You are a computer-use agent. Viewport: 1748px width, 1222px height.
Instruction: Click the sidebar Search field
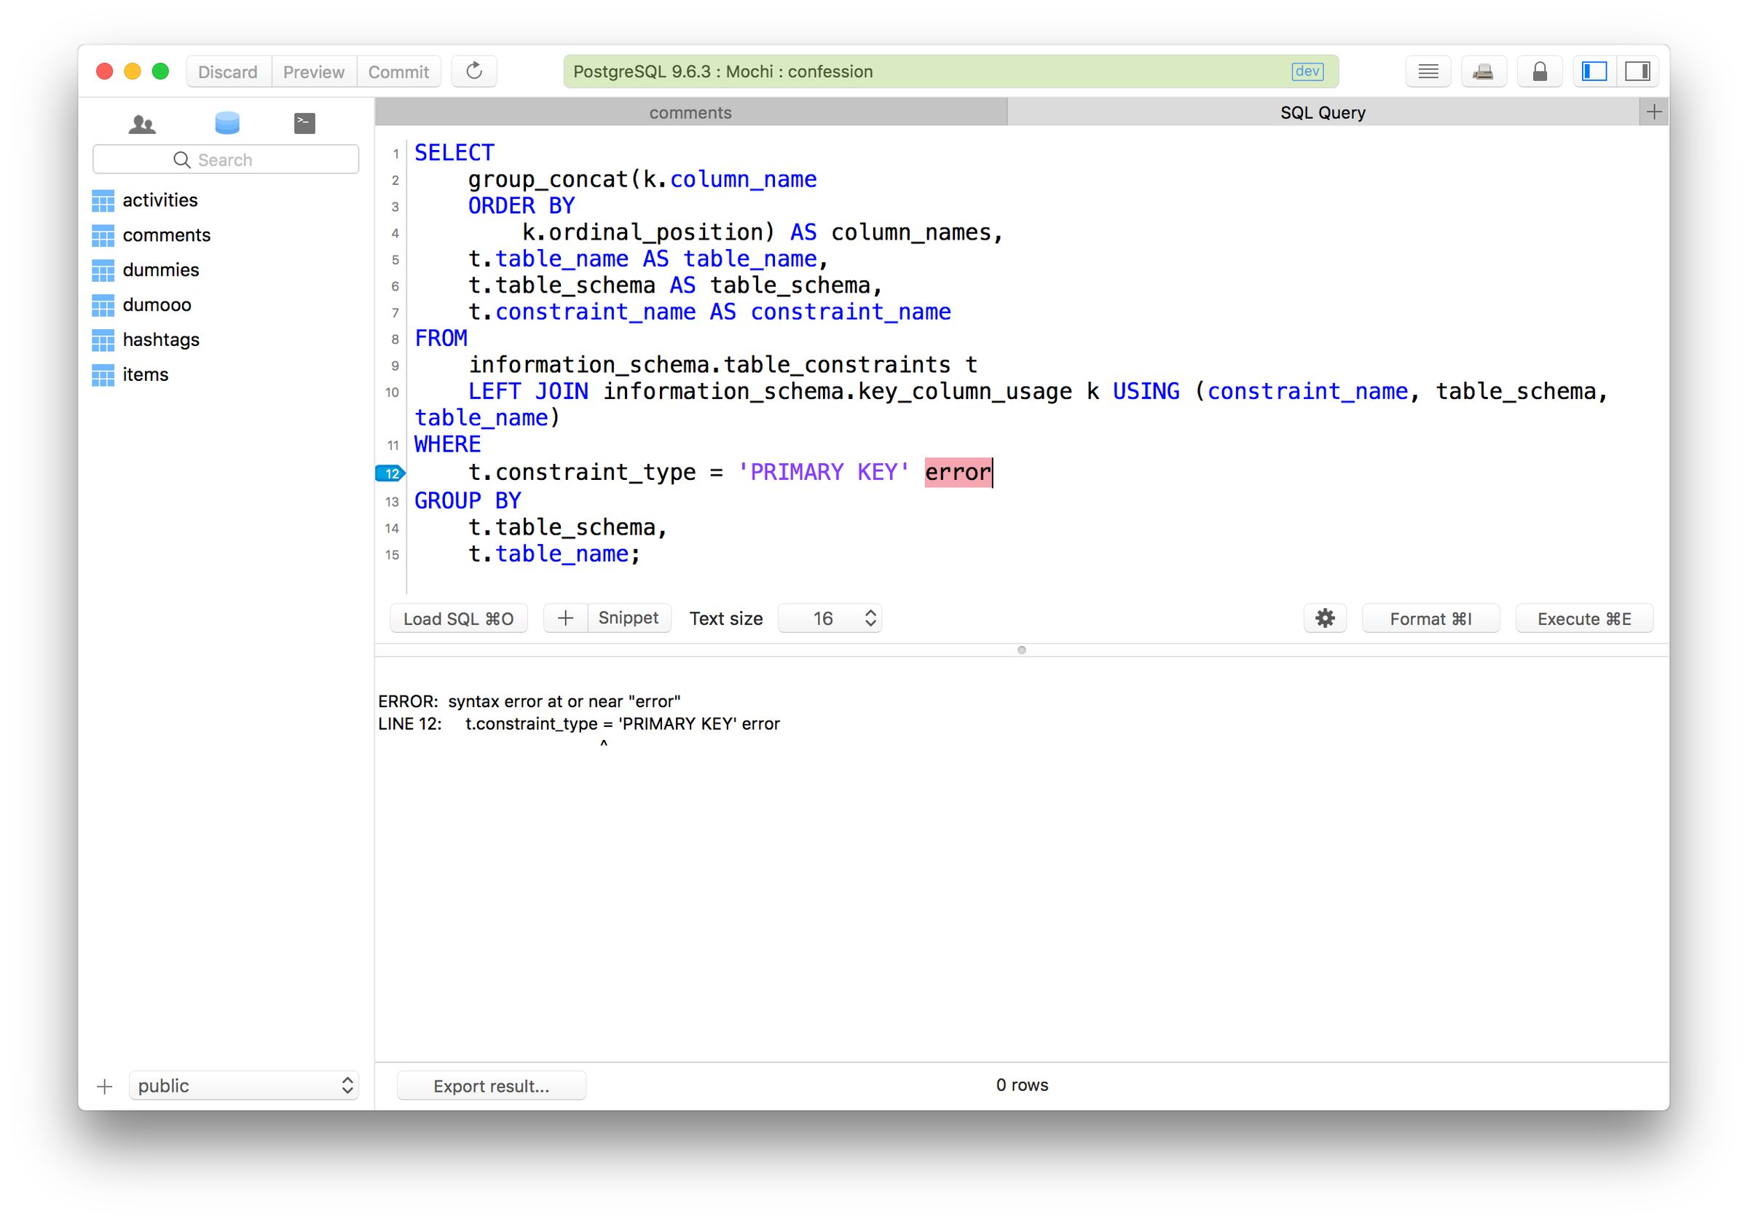pos(225,160)
